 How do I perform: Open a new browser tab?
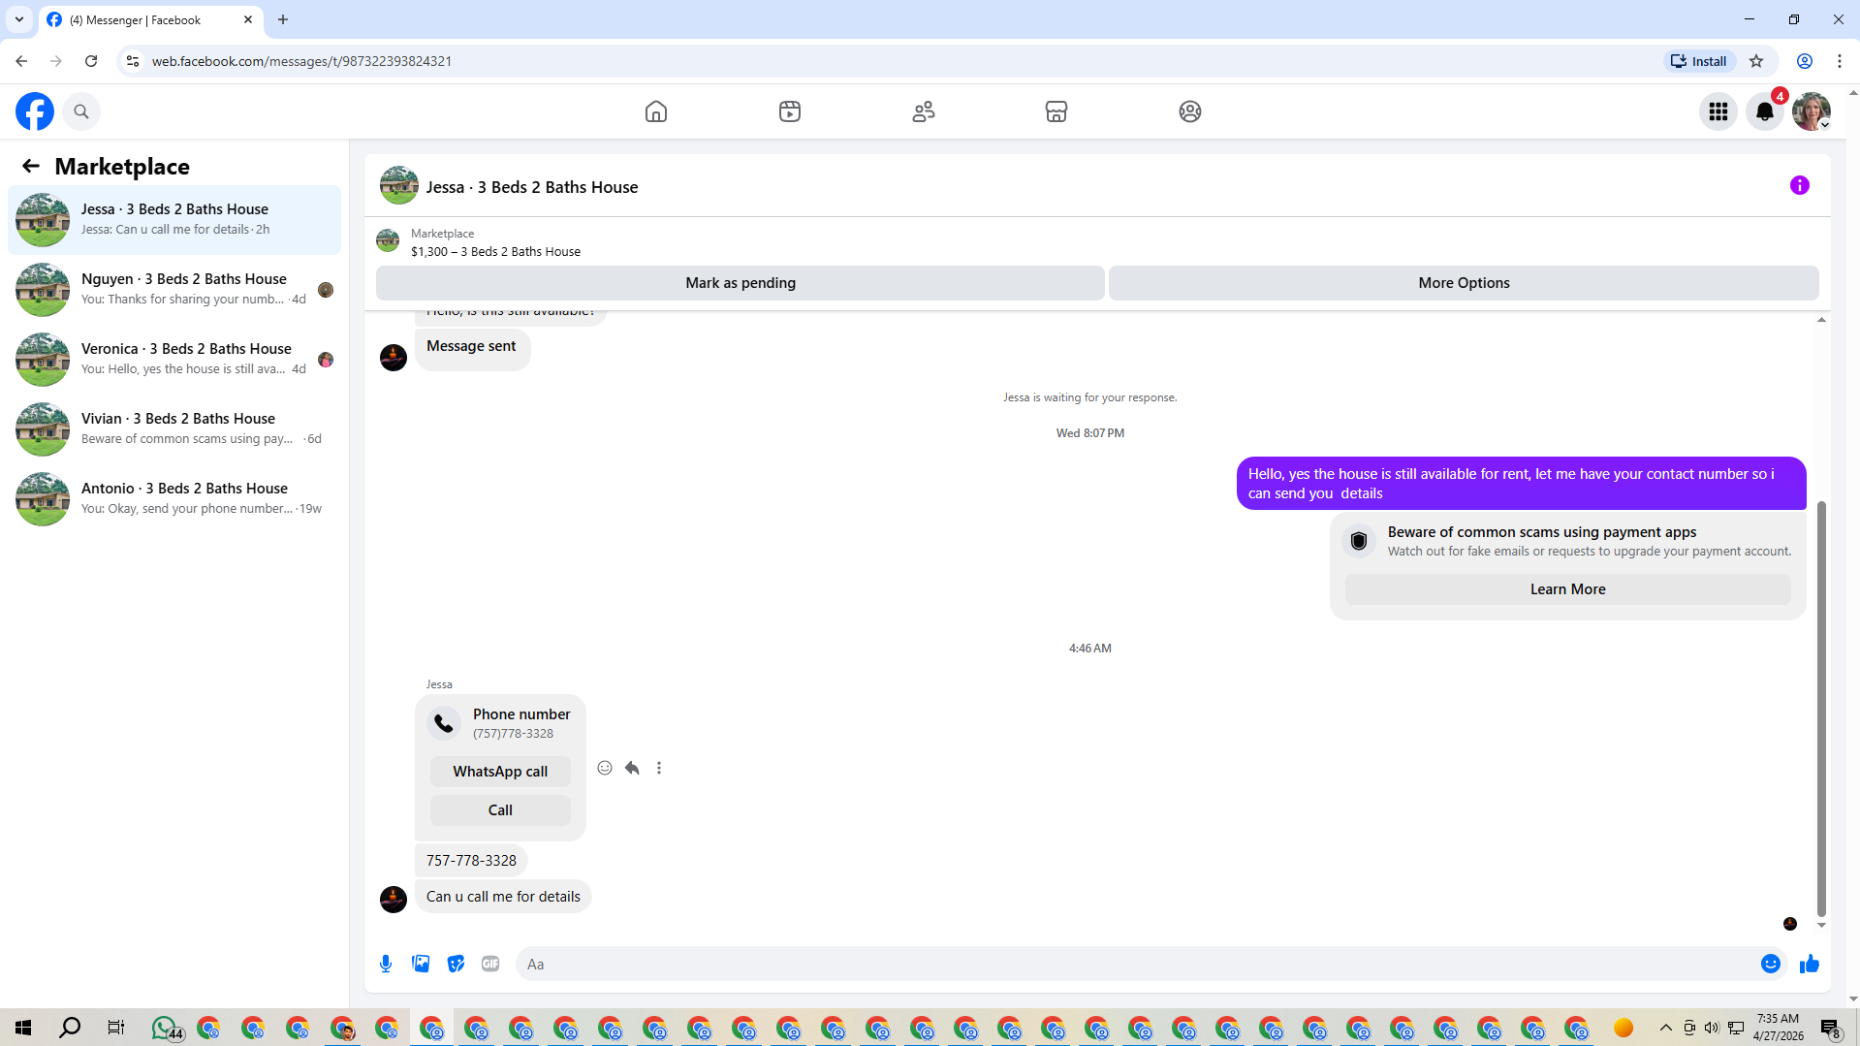point(283,19)
